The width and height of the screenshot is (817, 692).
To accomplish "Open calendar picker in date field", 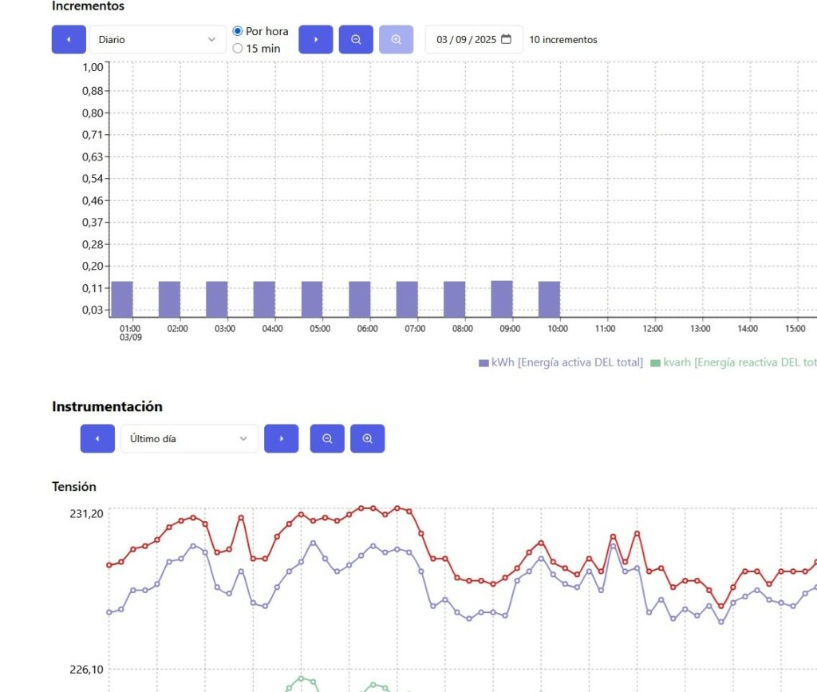I will [x=506, y=39].
